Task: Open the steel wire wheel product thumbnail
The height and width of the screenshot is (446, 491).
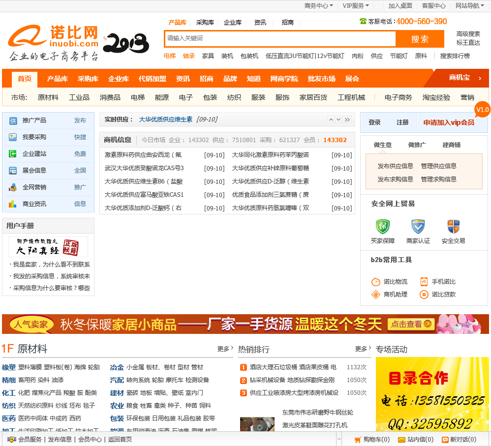Action: pos(257,424)
